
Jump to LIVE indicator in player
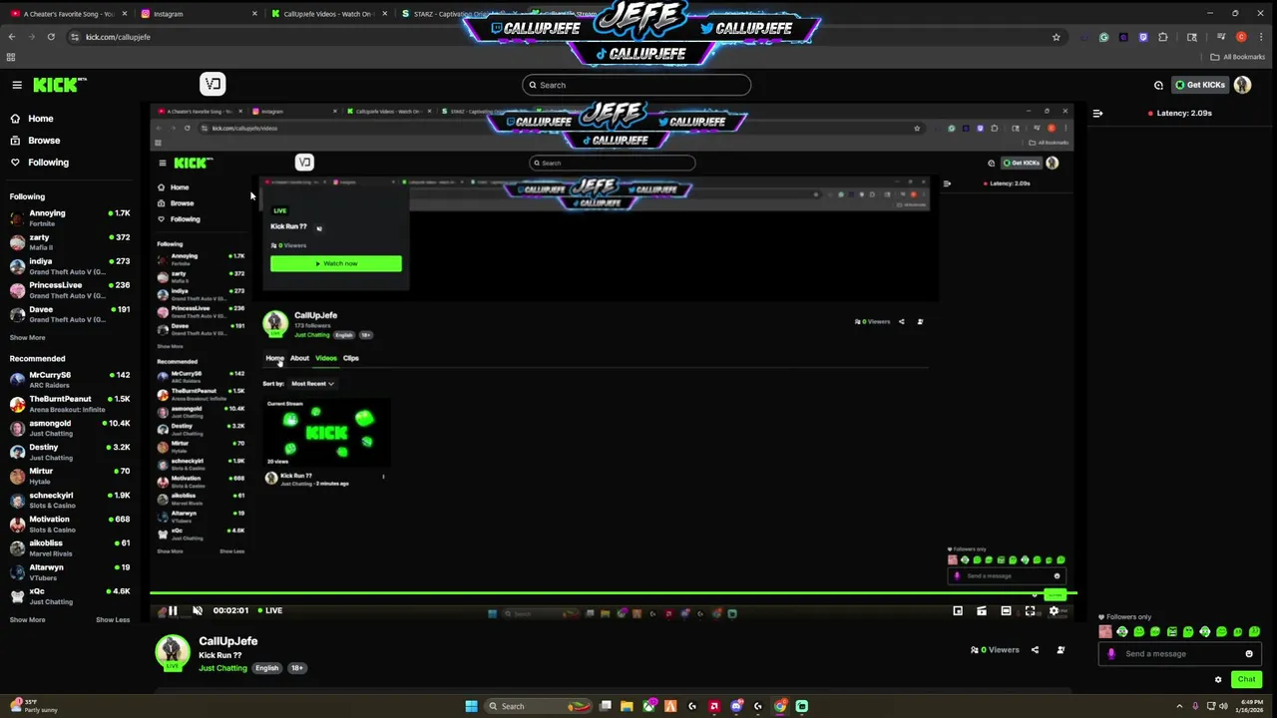pyautogui.click(x=270, y=610)
